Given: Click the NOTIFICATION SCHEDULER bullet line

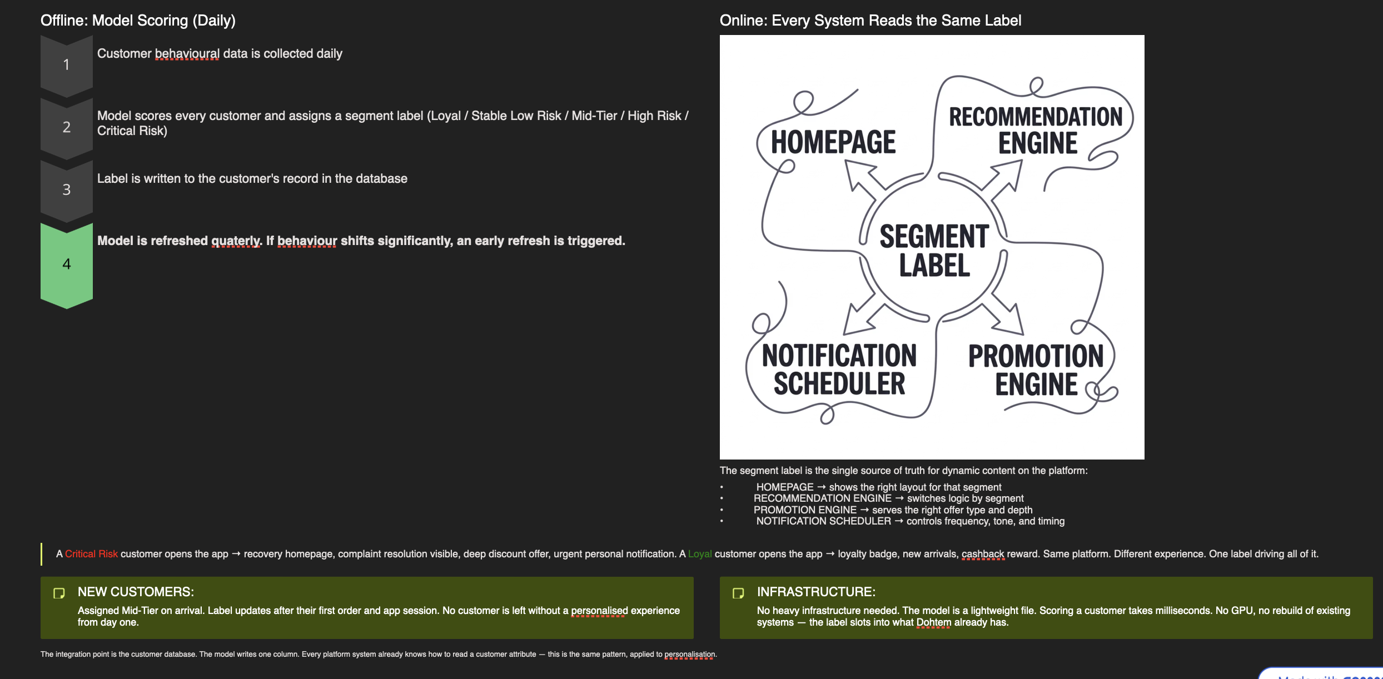Looking at the screenshot, I should pos(910,521).
